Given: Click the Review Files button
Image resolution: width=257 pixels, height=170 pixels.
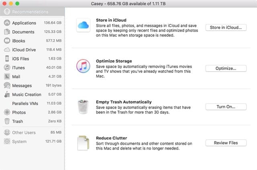Looking at the screenshot, I should click(x=225, y=143).
